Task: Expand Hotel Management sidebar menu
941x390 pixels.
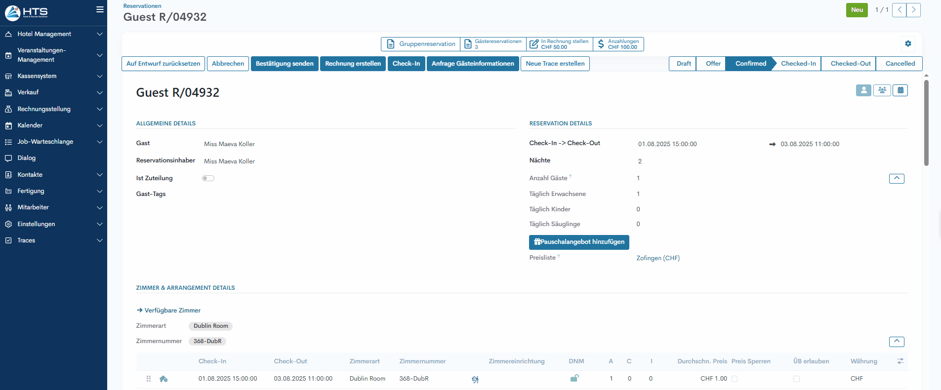Action: click(53, 34)
